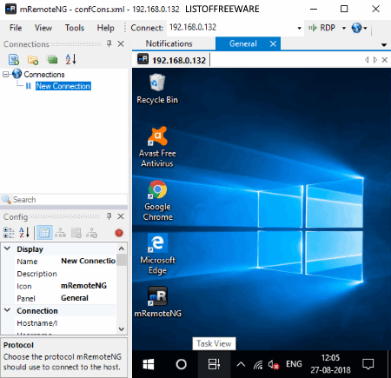Pin the Connections panel
The height and width of the screenshot is (378, 391).
pos(109,43)
